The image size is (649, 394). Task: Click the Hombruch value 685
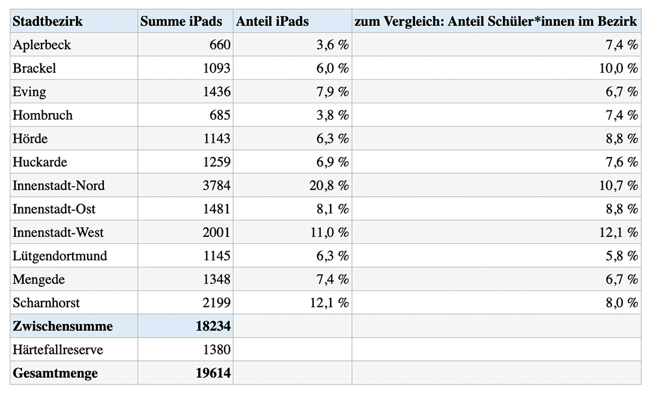click(x=185, y=115)
